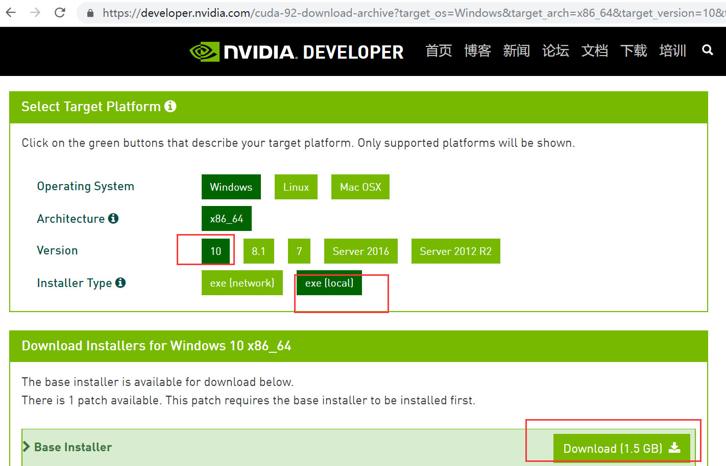Click the browser forward arrow

(x=35, y=12)
